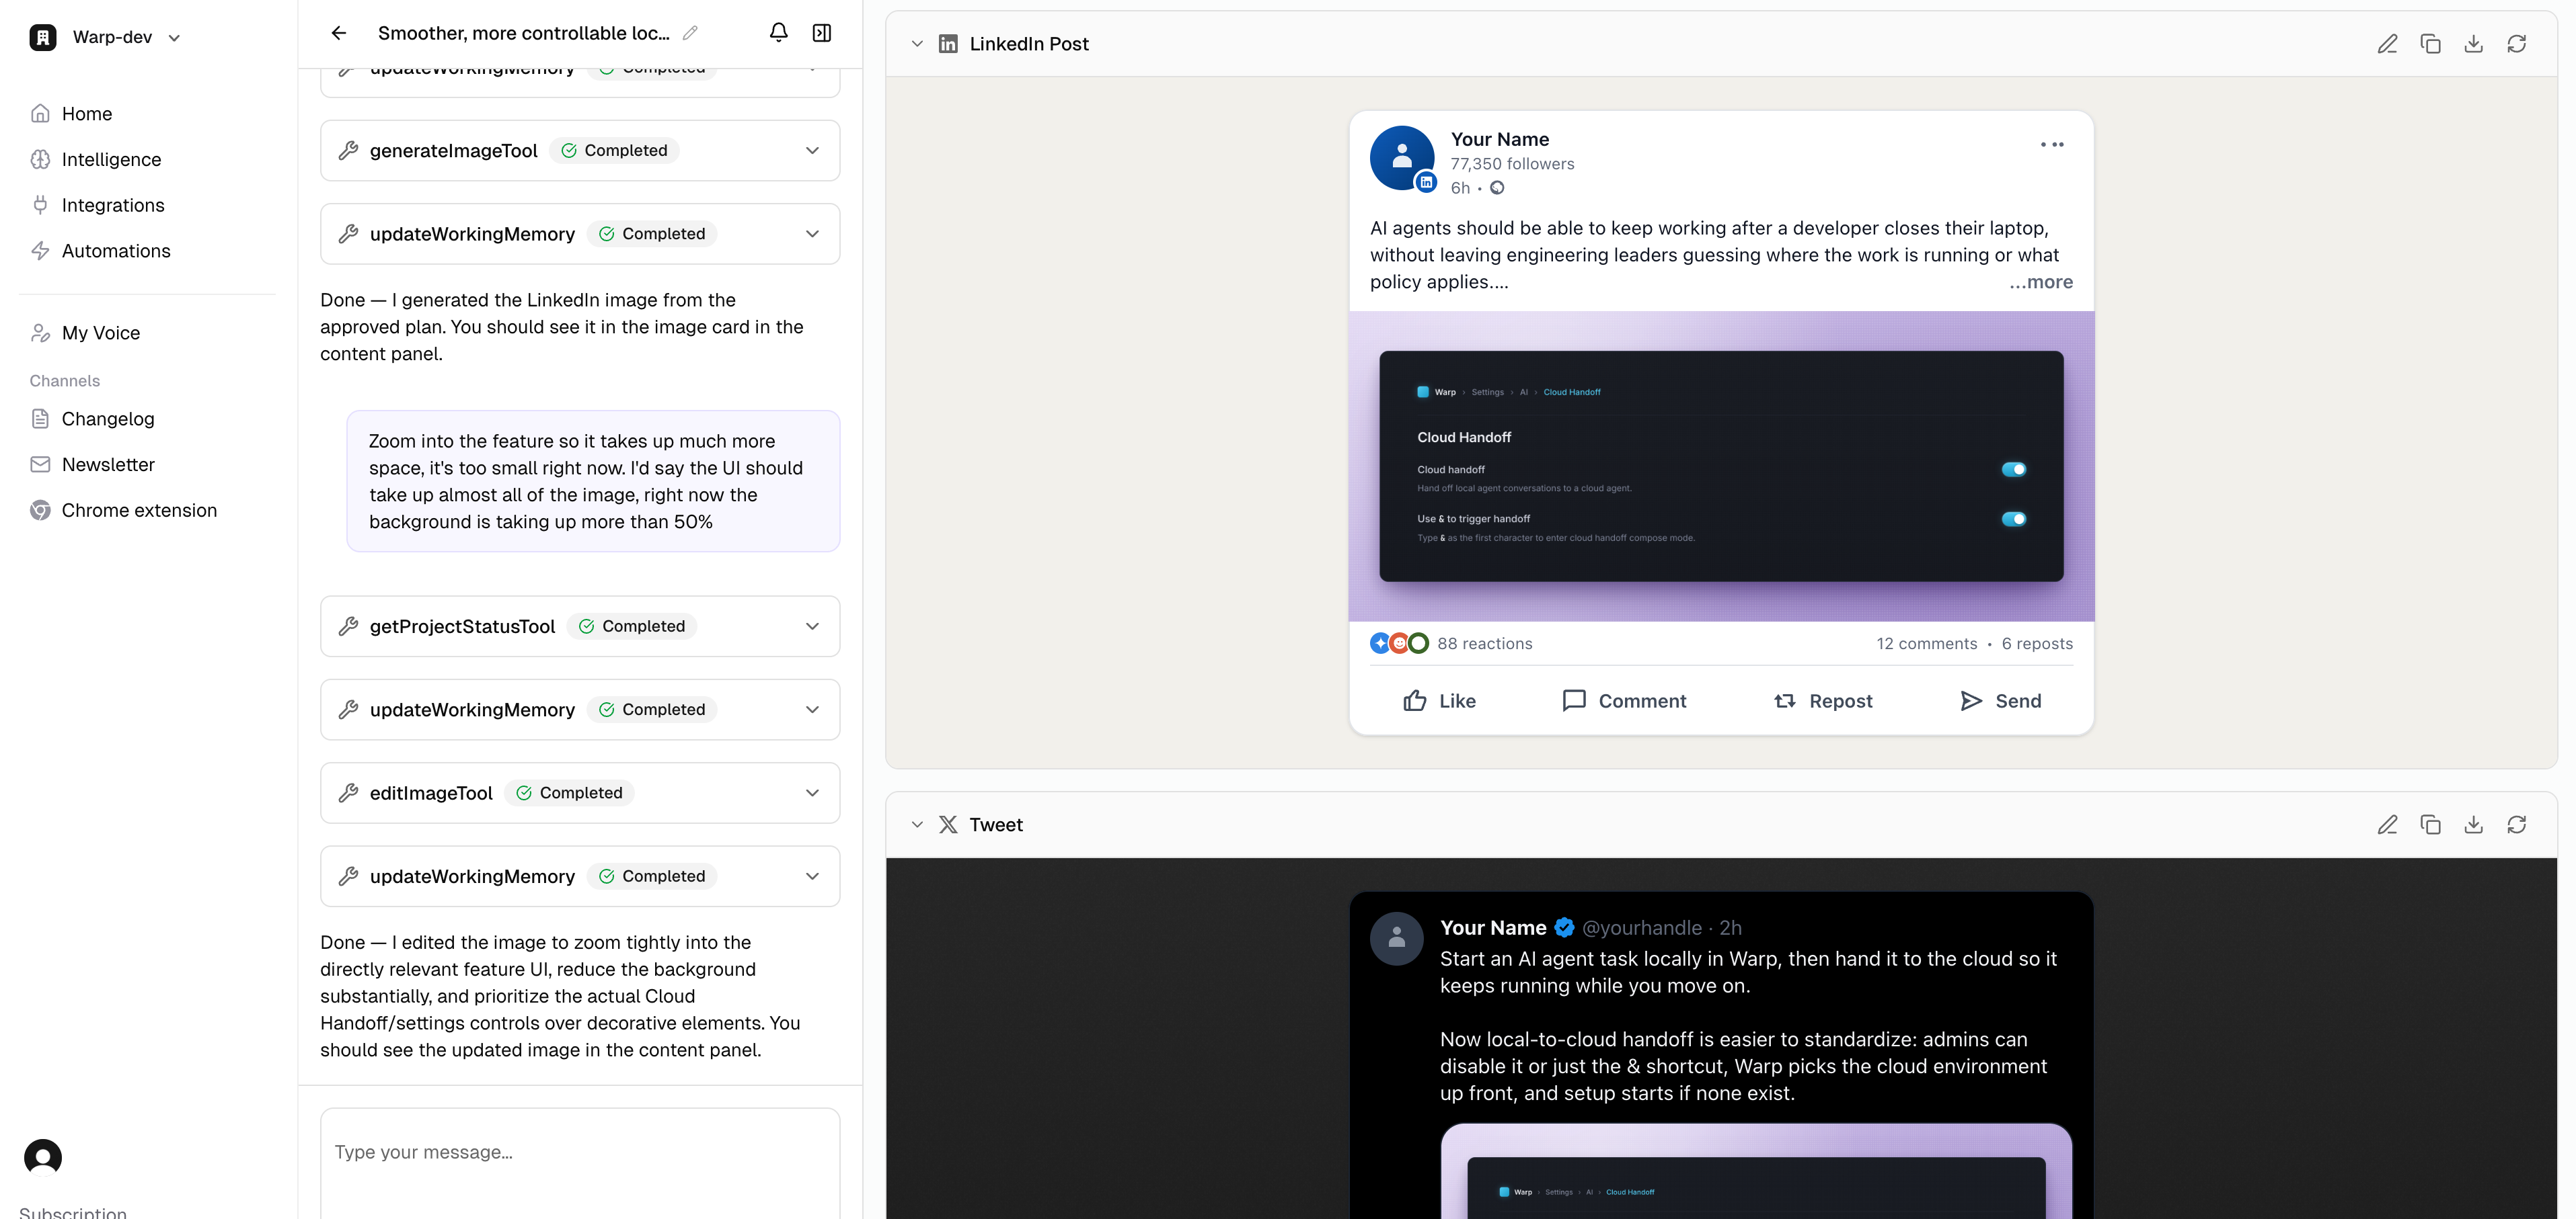Viewport: 2576px width, 1219px height.
Task: Download the LinkedIn Post
Action: point(2473,44)
